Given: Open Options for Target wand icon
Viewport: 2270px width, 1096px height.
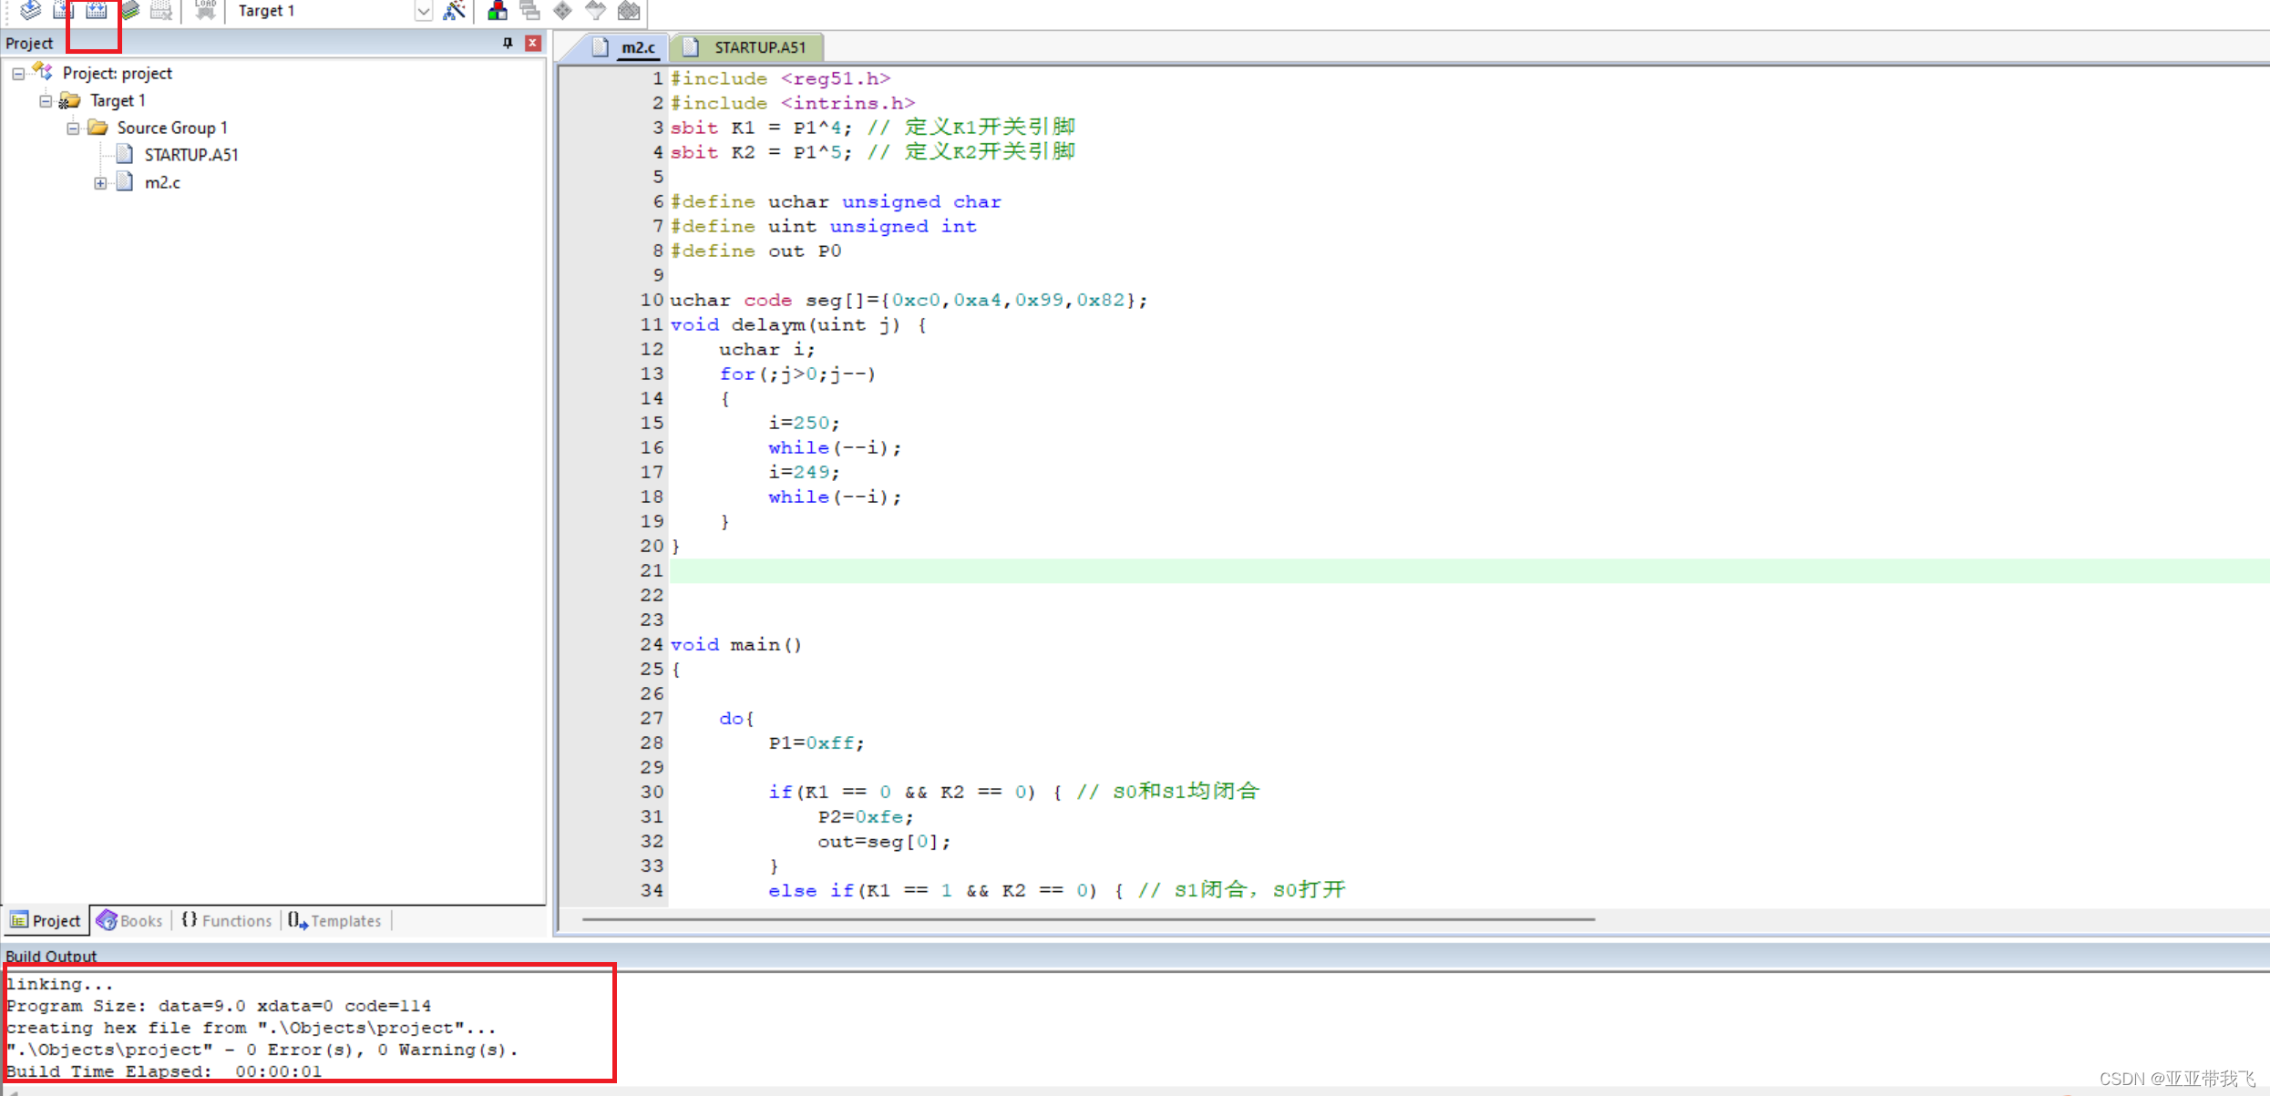Looking at the screenshot, I should 454,10.
